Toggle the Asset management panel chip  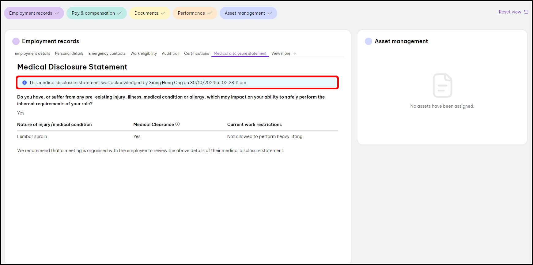[x=248, y=13]
